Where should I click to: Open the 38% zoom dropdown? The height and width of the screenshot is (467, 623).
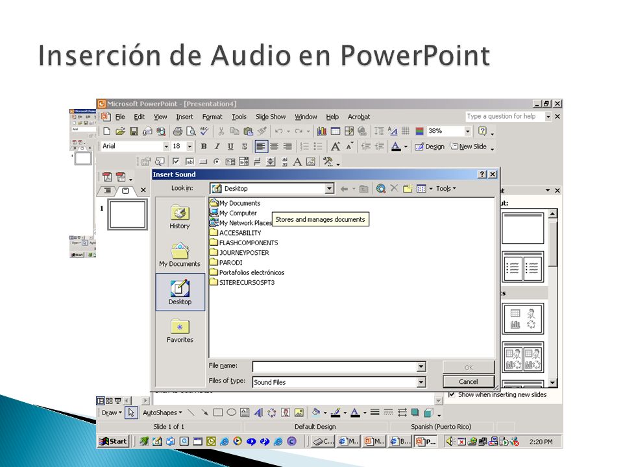pos(468,131)
